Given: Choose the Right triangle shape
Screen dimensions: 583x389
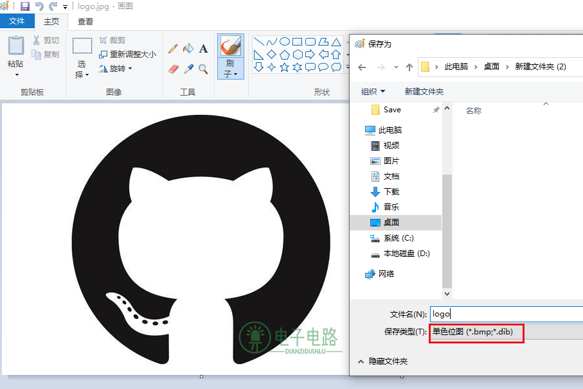Looking at the screenshot, I should coord(259,55).
